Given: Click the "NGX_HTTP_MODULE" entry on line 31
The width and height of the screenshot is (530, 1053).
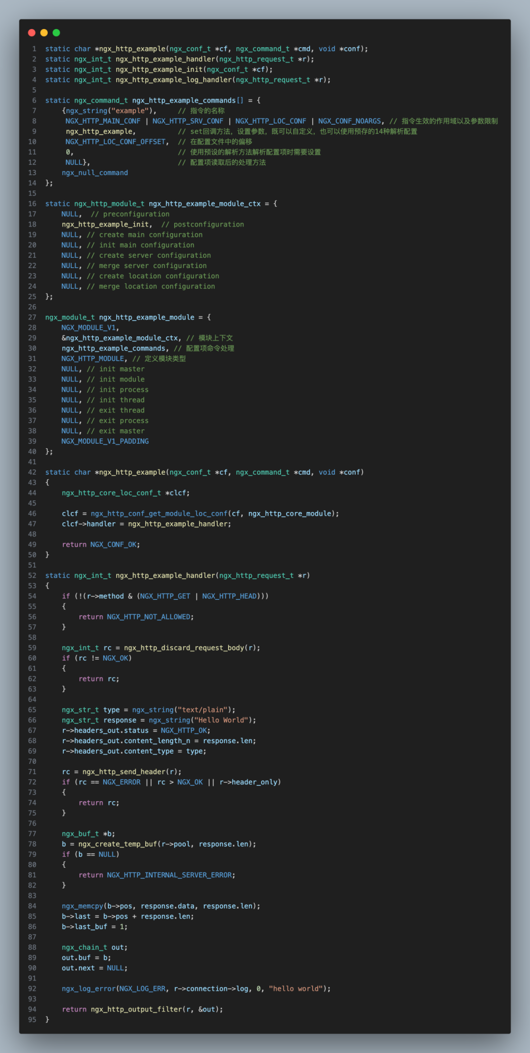Looking at the screenshot, I should [93, 359].
